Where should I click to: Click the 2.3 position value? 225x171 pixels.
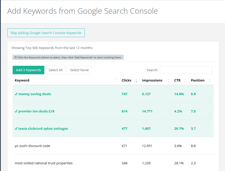(193, 163)
